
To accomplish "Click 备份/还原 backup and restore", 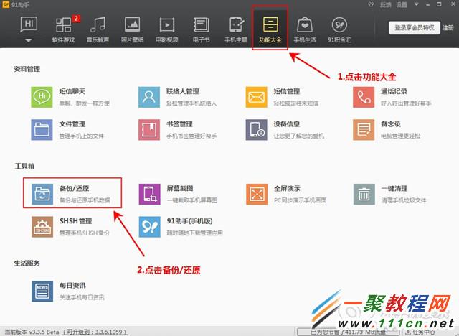I will [71, 194].
